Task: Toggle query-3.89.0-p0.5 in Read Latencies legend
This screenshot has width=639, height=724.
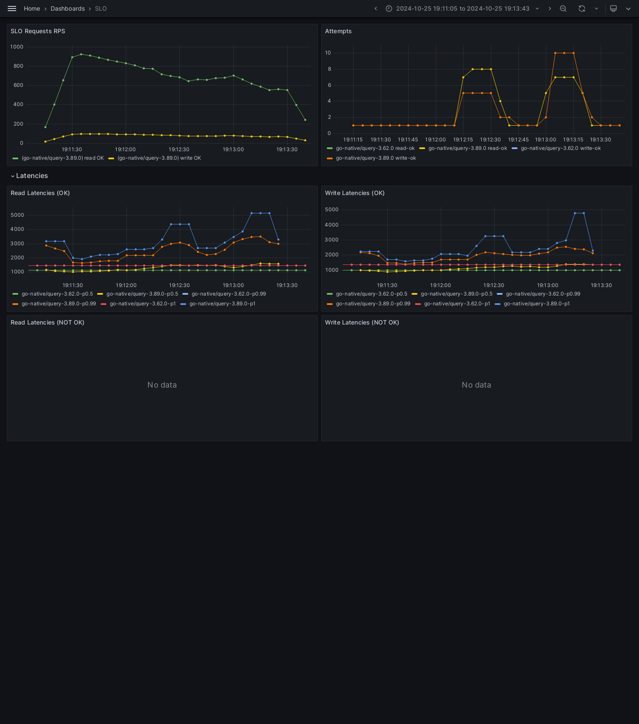Action: pyautogui.click(x=142, y=294)
